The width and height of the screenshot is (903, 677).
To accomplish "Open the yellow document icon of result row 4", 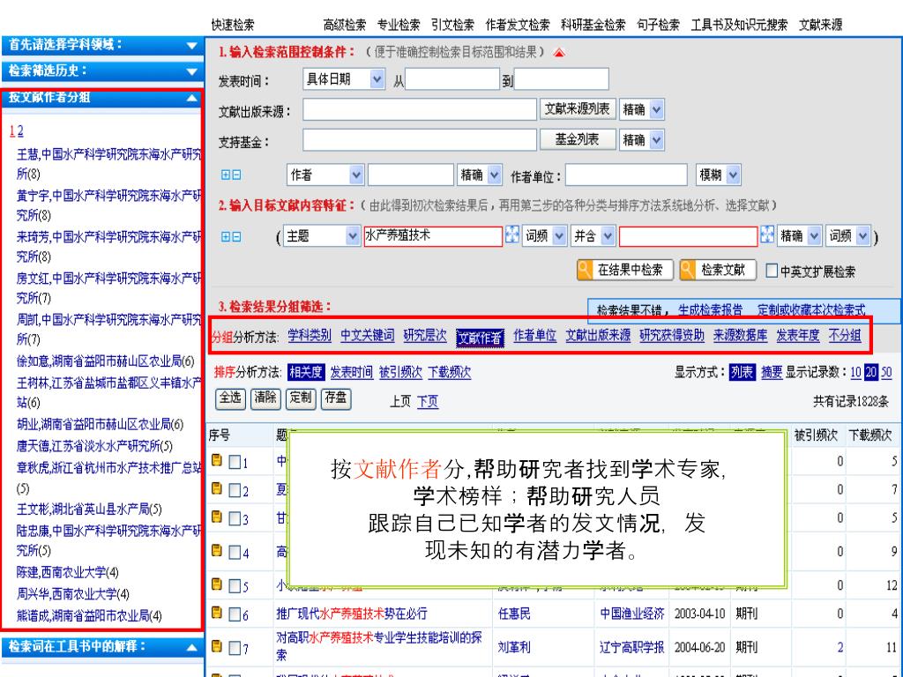I will tap(217, 551).
